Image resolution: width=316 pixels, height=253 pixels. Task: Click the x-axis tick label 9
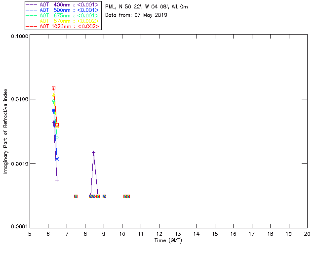coord(104,234)
